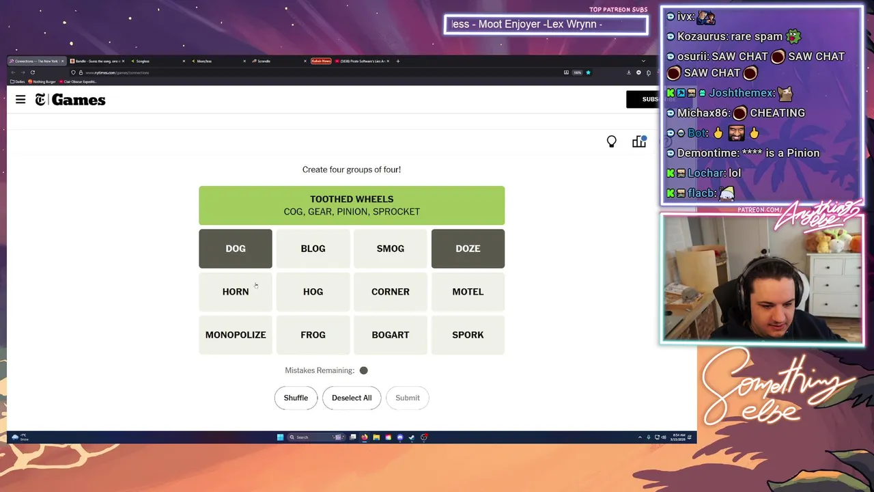Click the browser back arrow
This screenshot has width=874, height=492.
13,72
